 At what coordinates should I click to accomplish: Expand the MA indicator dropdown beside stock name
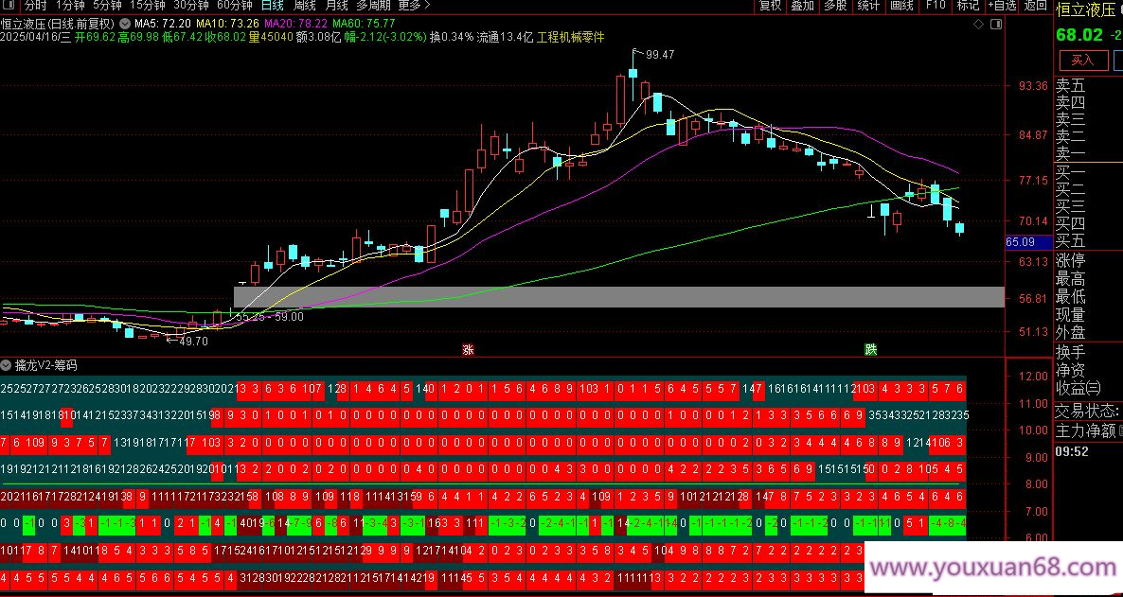pos(124,23)
